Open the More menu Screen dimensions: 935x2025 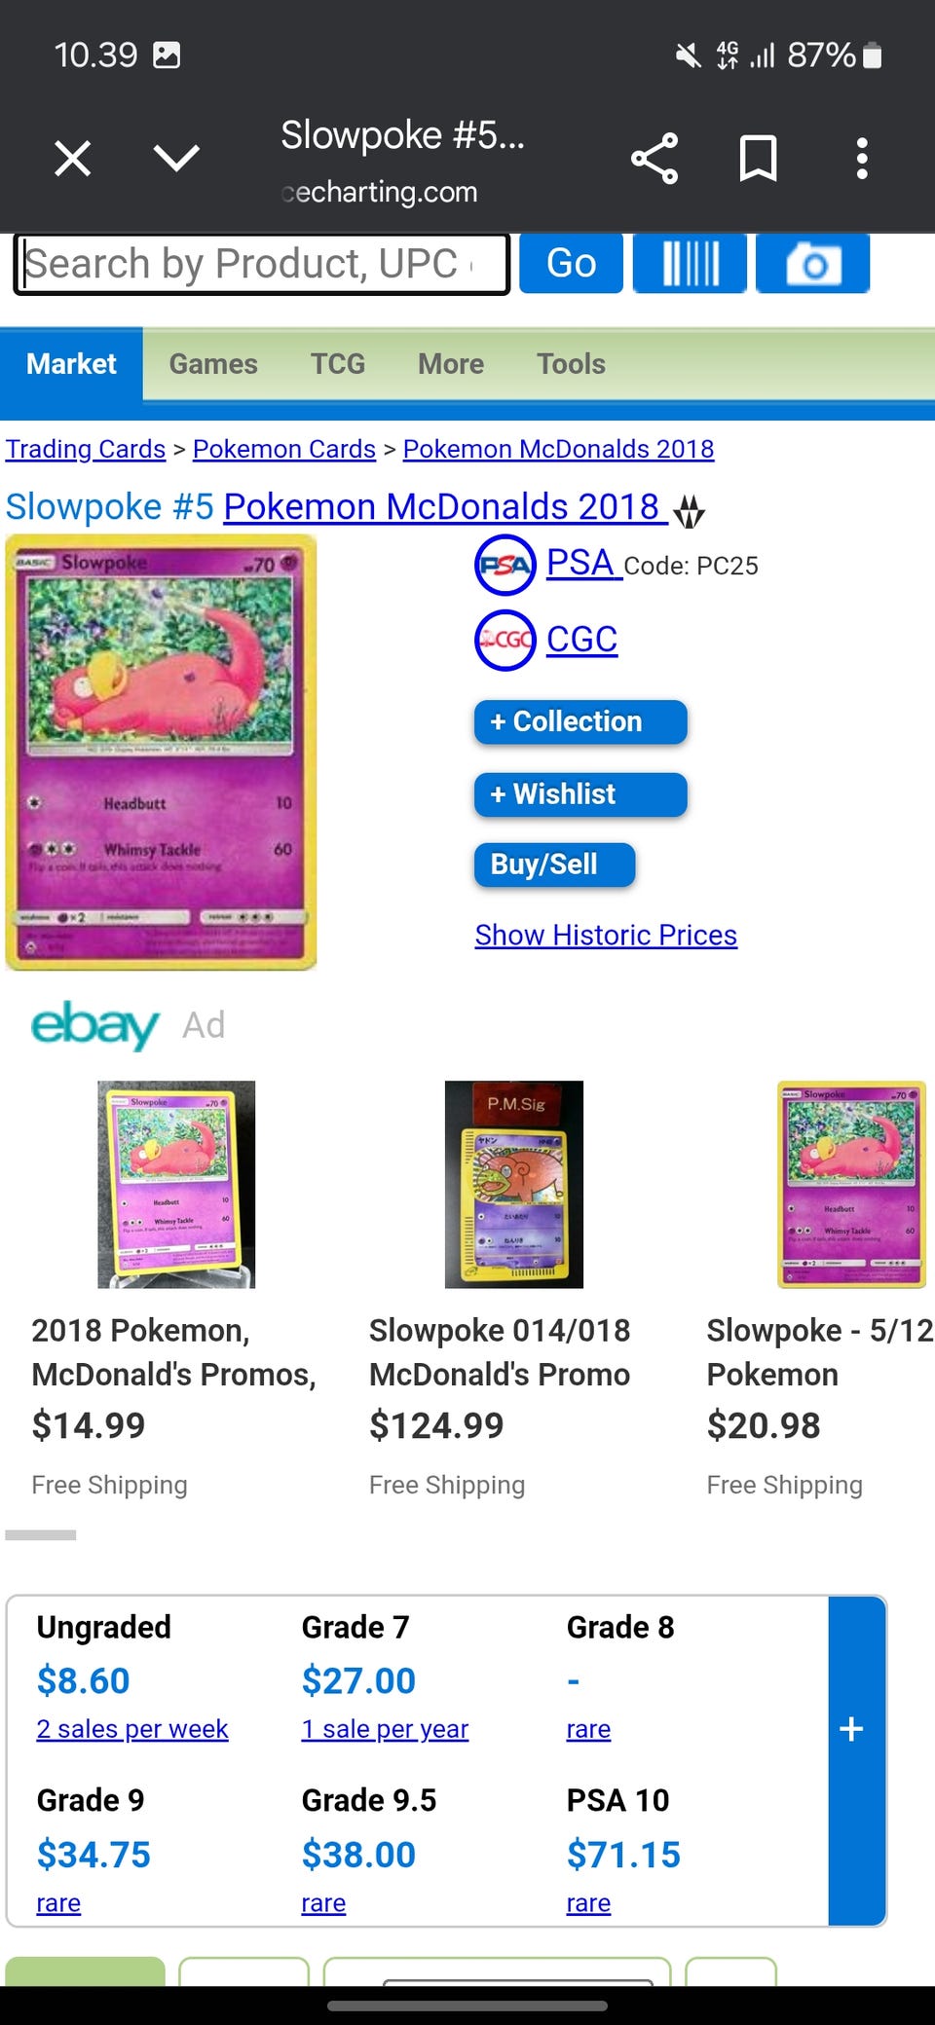451,364
